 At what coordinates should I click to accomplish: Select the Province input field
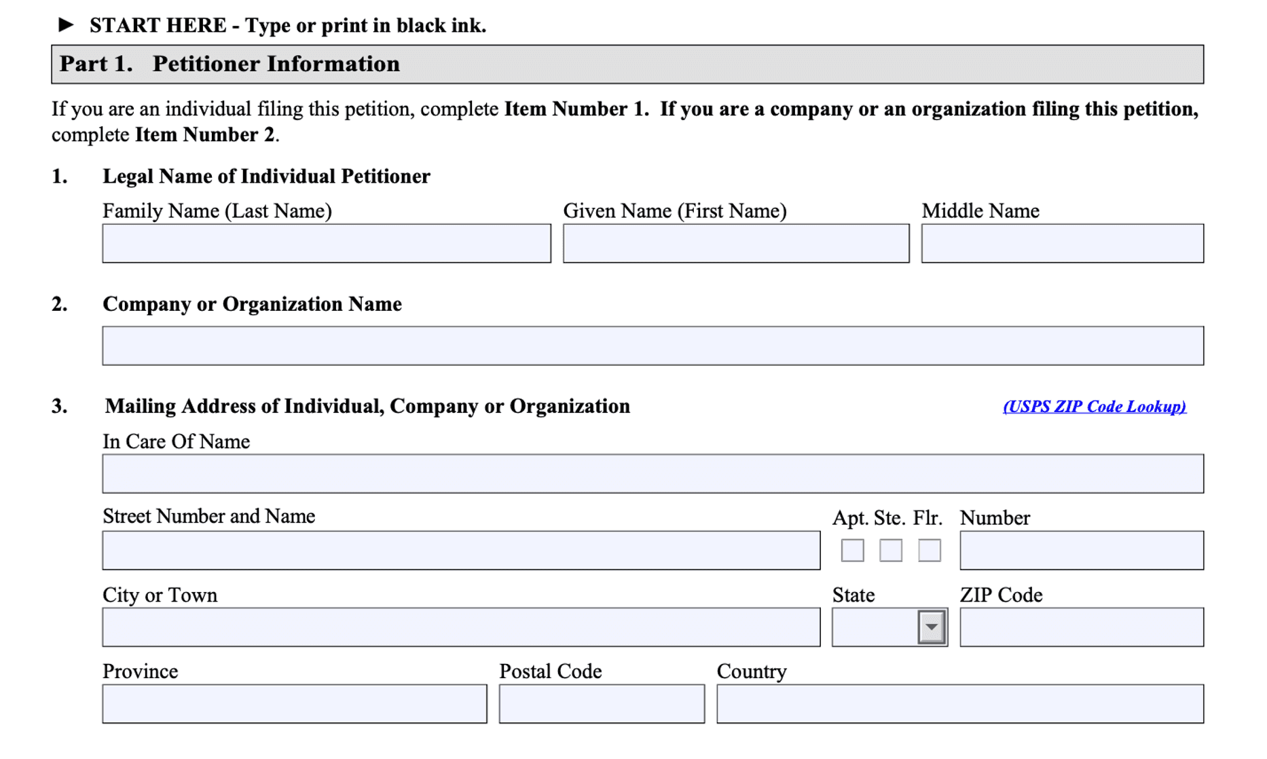pos(295,704)
